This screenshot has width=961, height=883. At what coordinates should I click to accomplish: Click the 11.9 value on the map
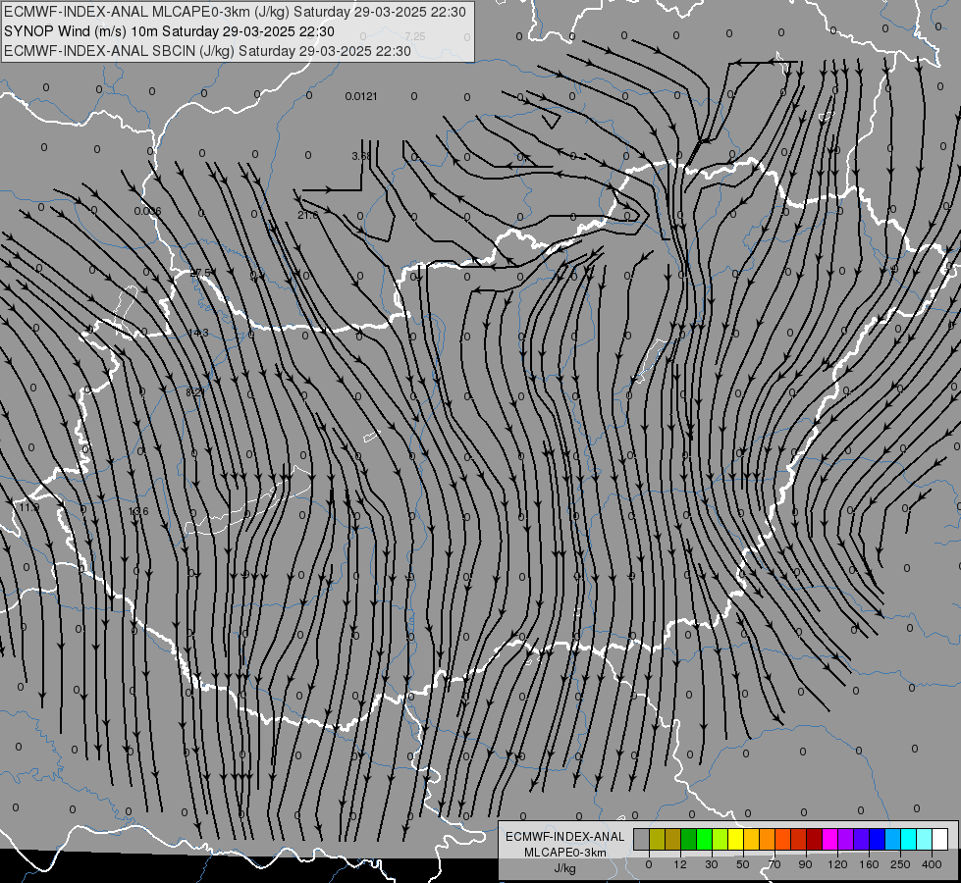(x=28, y=507)
